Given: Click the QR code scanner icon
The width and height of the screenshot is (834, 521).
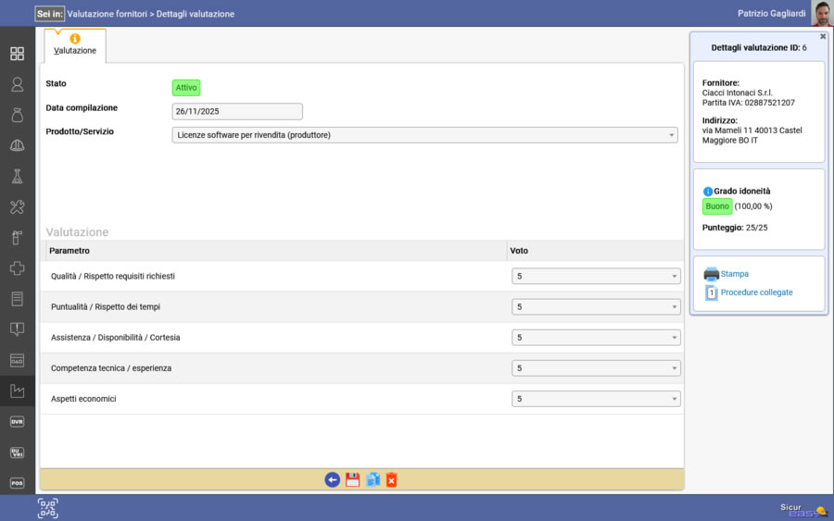Looking at the screenshot, I should 47,507.
